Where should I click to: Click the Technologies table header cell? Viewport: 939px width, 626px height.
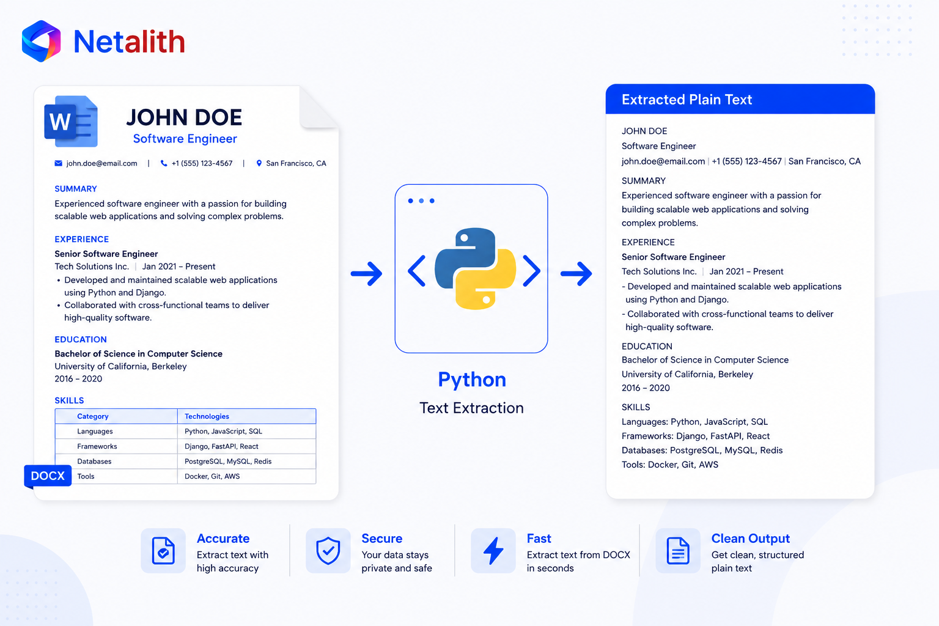246,416
